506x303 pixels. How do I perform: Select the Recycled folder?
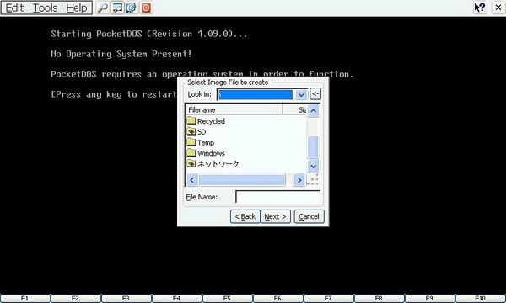[x=206, y=121]
